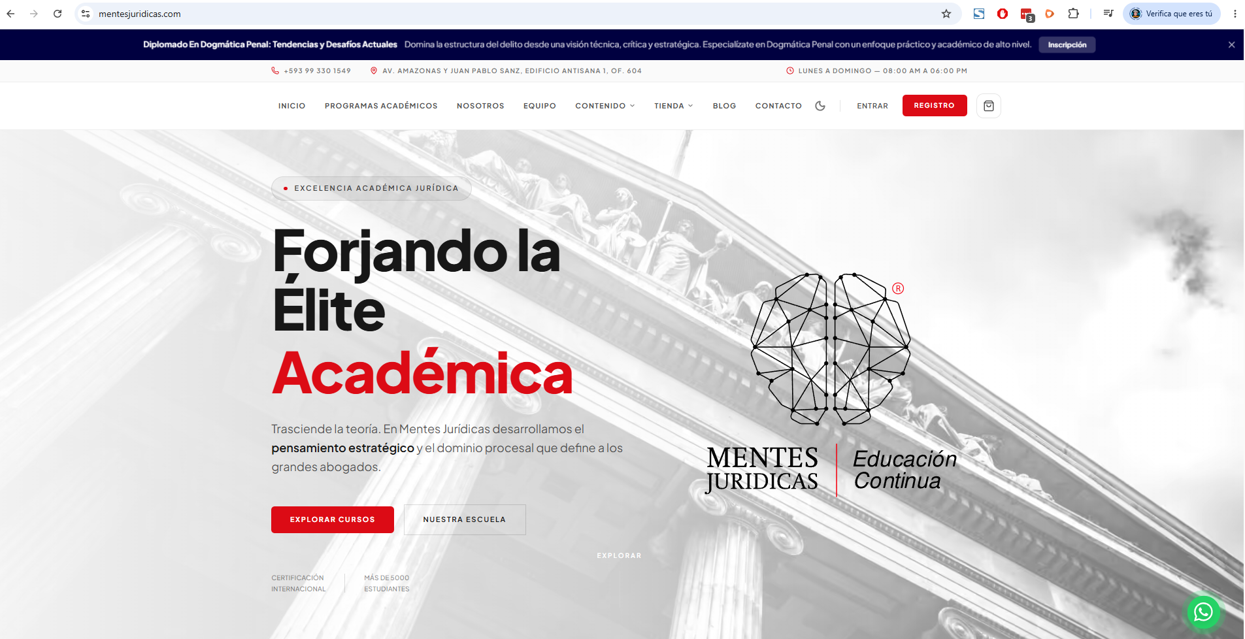
Task: Expand the Contenido dropdown menu
Action: click(605, 106)
